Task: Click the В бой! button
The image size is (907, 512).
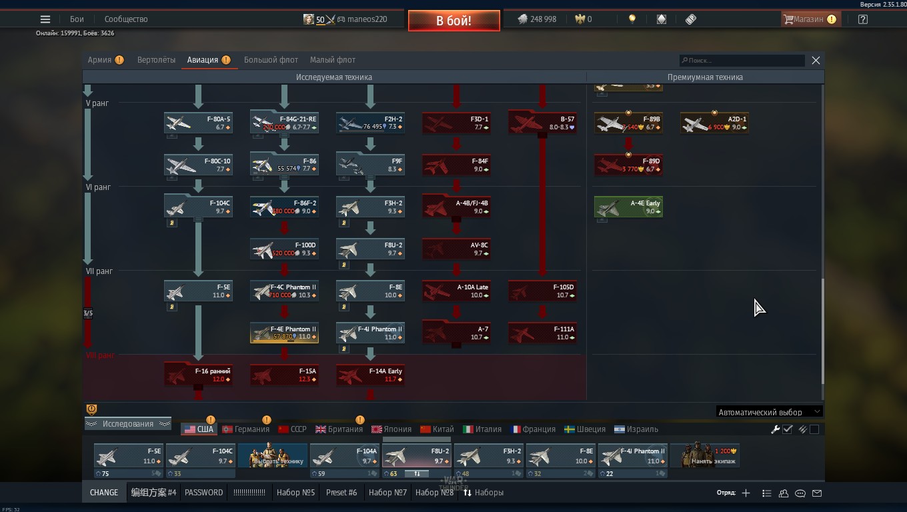Action: click(x=454, y=21)
